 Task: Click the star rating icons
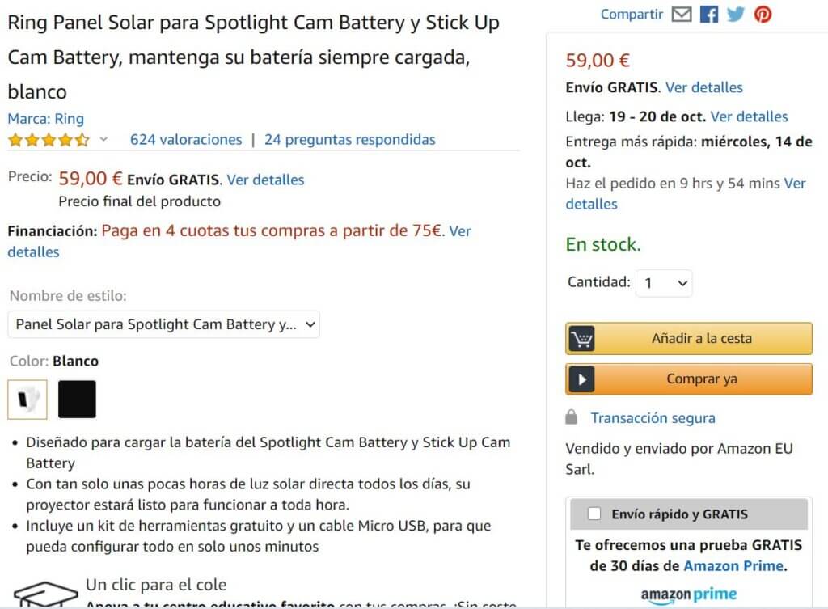click(x=49, y=140)
